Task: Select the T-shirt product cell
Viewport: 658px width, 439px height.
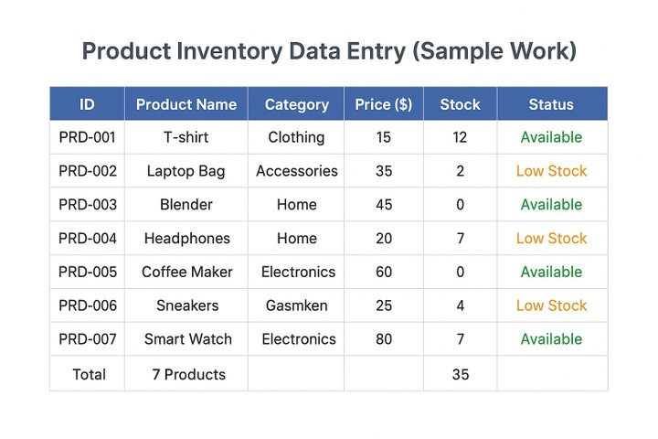Action: (x=186, y=137)
